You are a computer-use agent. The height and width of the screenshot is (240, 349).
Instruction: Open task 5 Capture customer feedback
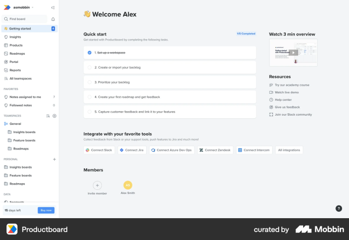point(170,112)
